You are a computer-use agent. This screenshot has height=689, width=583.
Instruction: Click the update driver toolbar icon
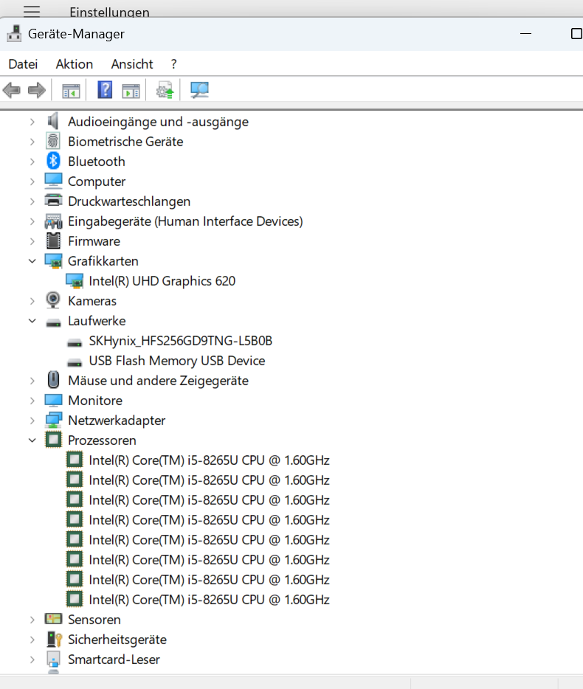click(x=165, y=90)
